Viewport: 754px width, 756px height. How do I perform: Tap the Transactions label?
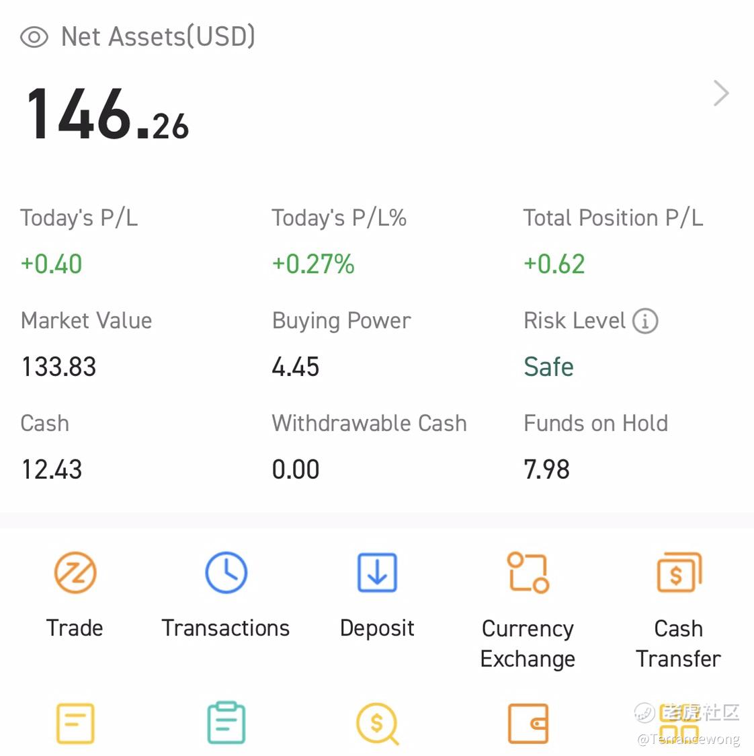click(x=226, y=628)
